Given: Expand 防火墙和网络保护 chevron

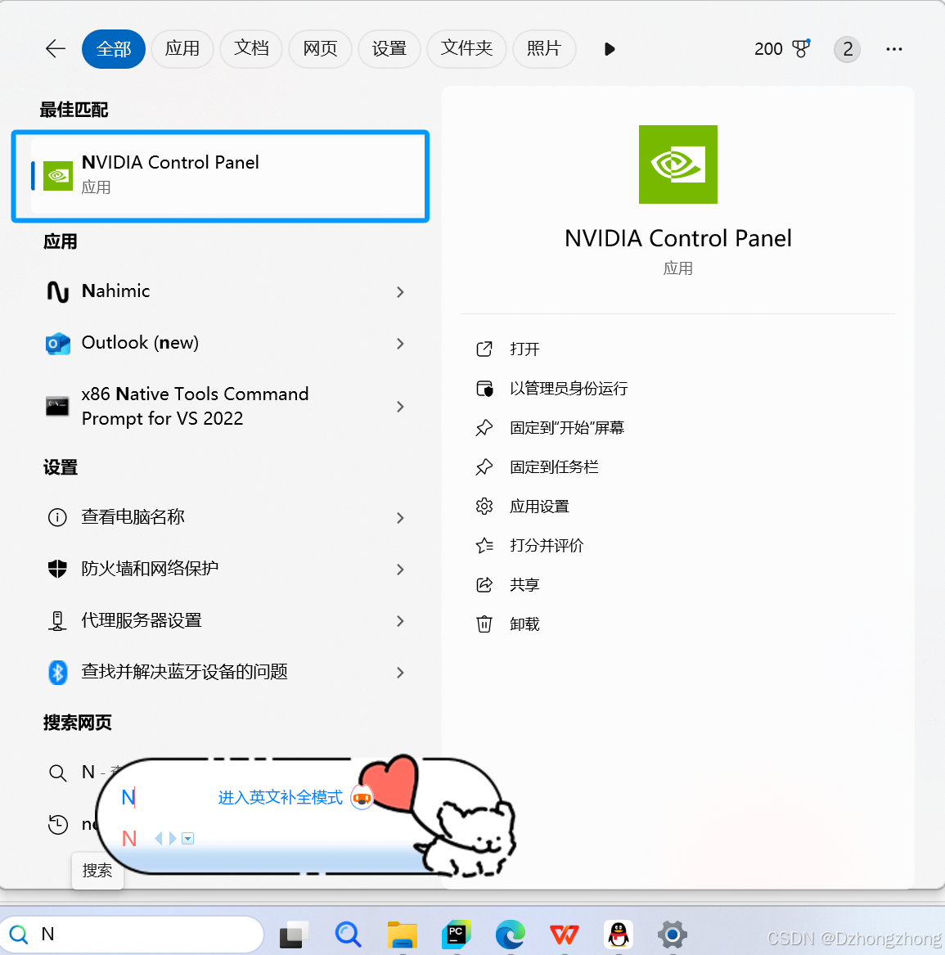Looking at the screenshot, I should click(400, 570).
